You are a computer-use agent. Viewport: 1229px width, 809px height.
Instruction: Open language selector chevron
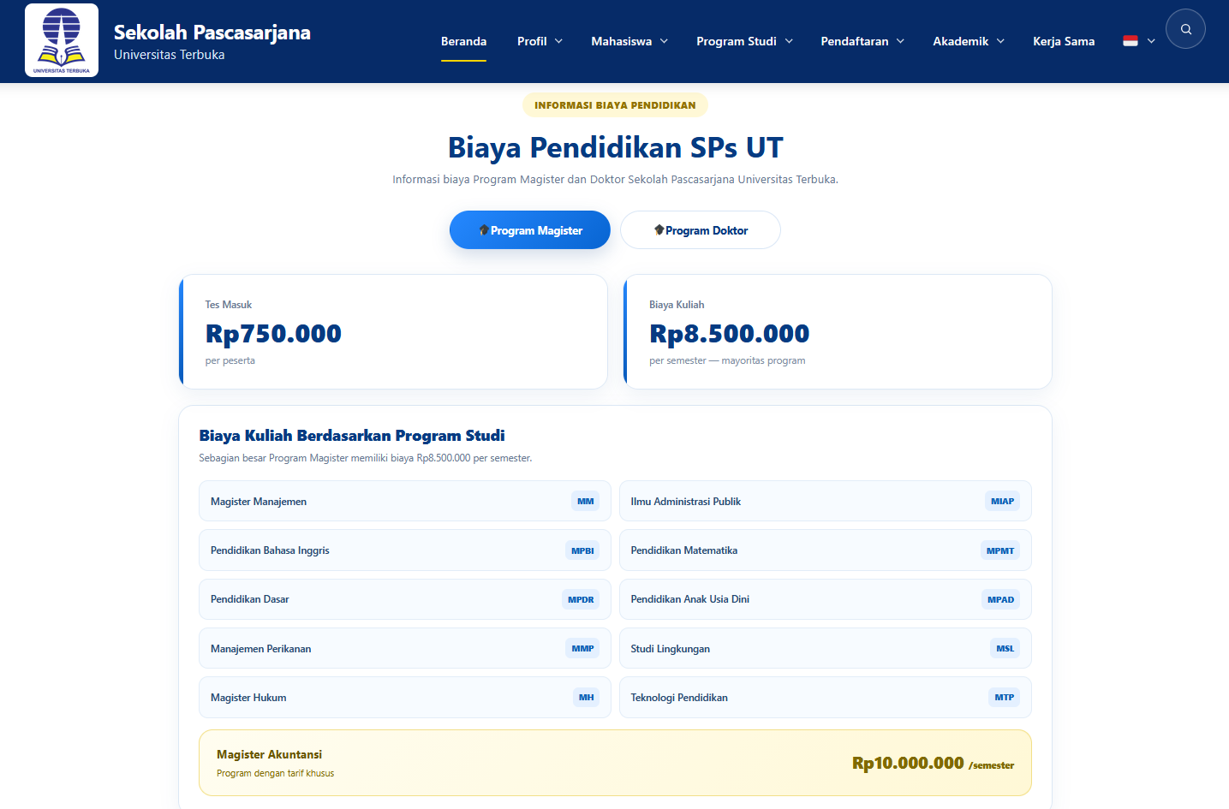point(1151,41)
